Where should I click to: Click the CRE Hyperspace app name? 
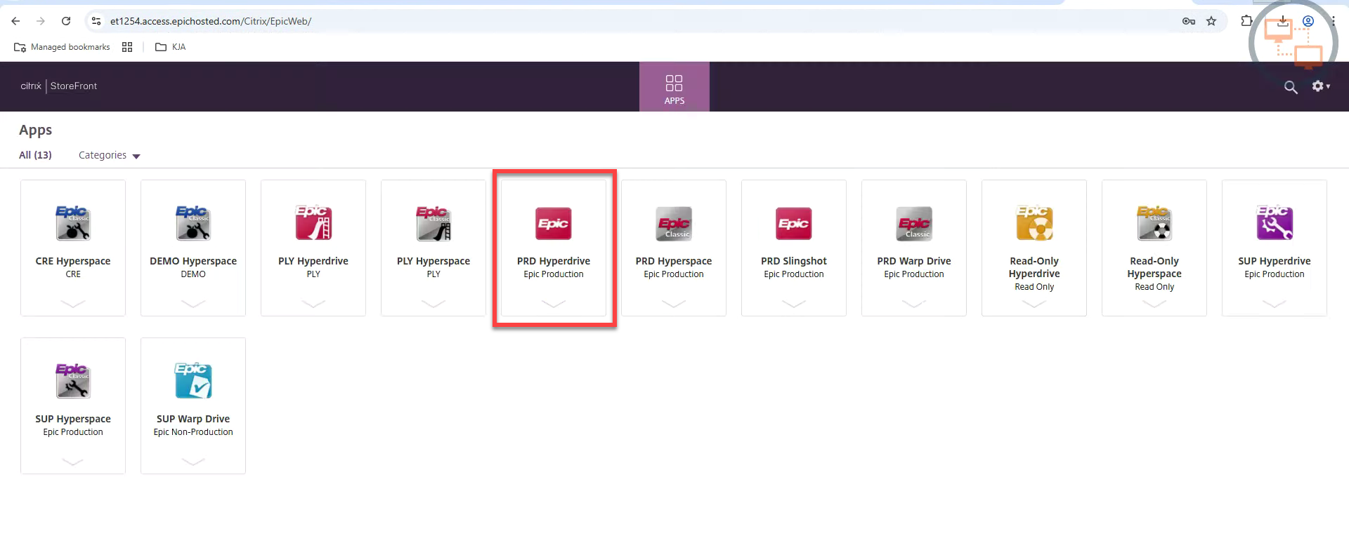click(x=73, y=261)
